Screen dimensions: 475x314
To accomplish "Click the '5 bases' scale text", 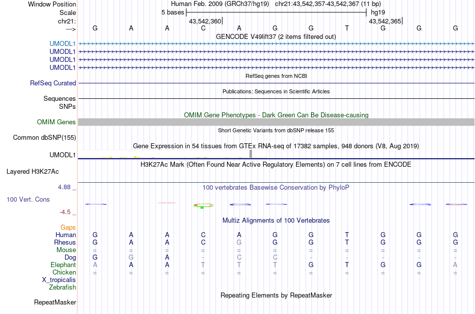I will 172,12.
